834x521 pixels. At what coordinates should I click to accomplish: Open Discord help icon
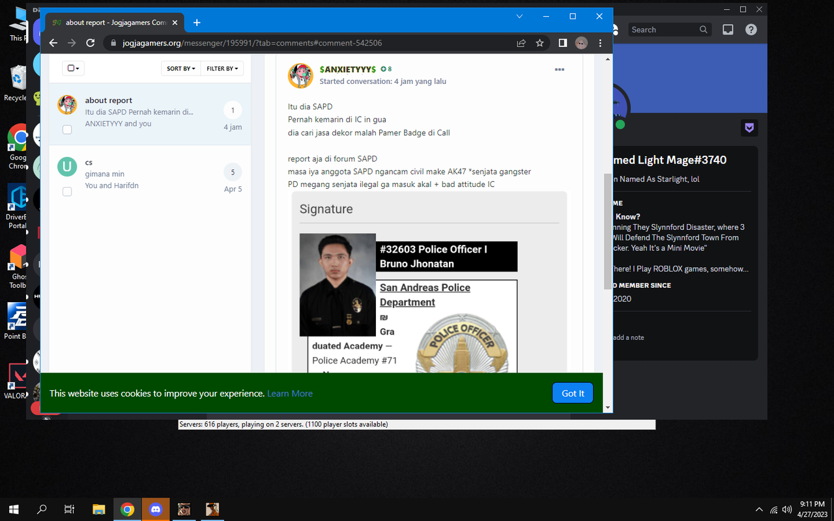[751, 29]
